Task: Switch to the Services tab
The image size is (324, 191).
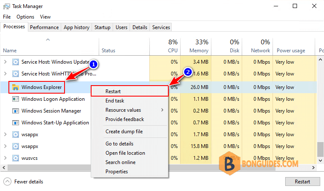Action: pos(161,27)
